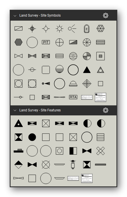Select the RTA labeled symbol
The image size is (127, 197).
pos(73,97)
